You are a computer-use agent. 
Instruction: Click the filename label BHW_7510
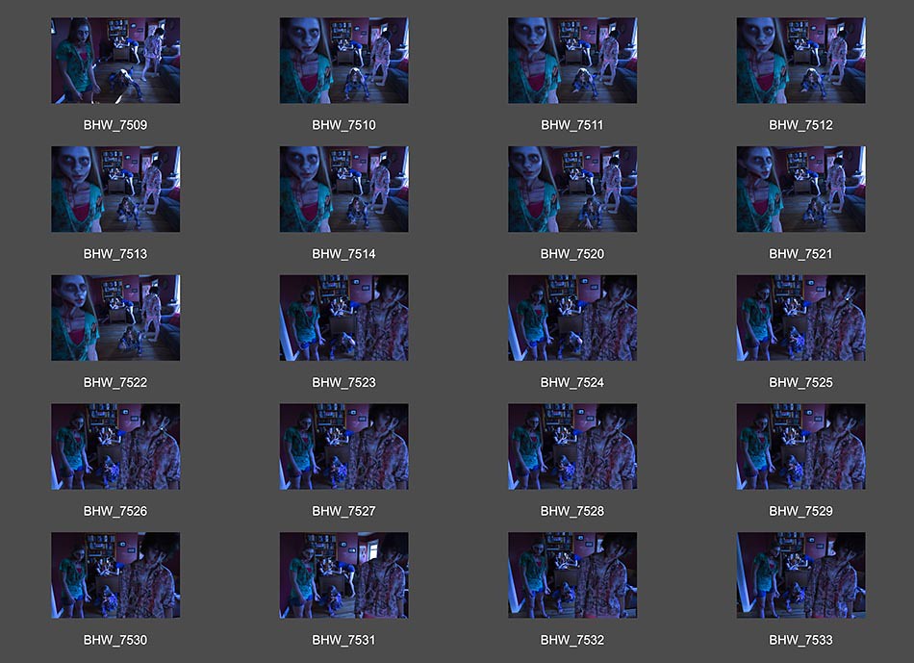pyautogui.click(x=343, y=125)
